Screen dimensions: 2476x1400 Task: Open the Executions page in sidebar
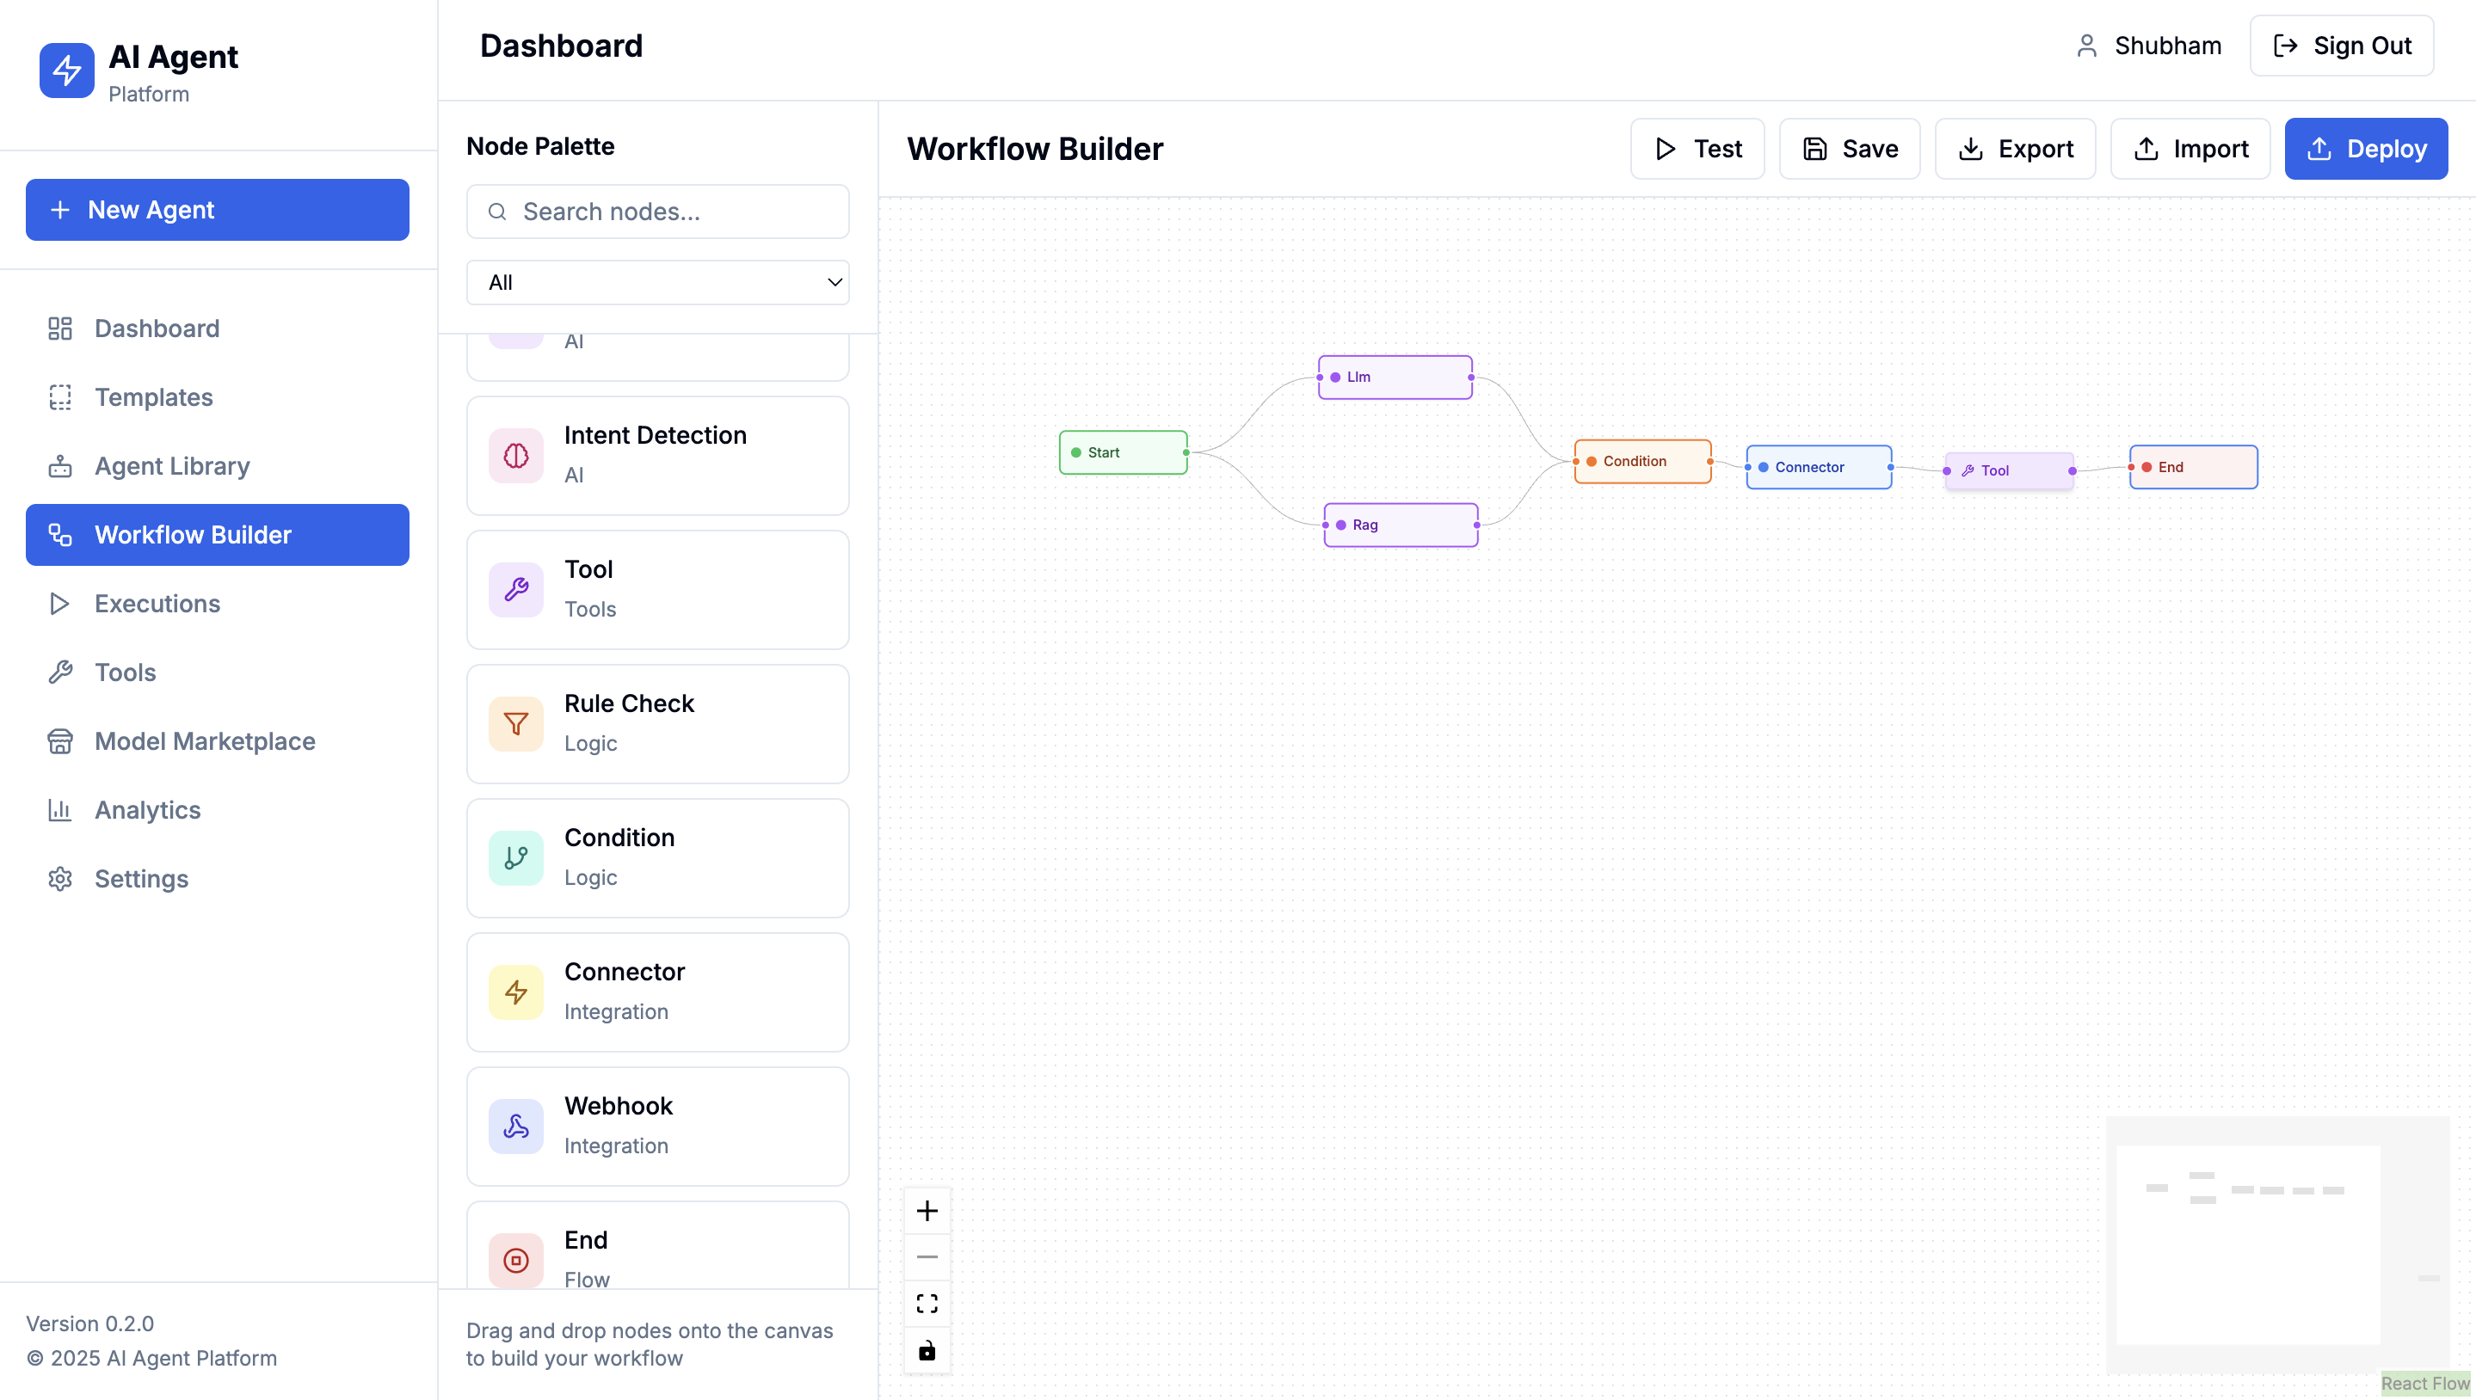[x=157, y=603]
